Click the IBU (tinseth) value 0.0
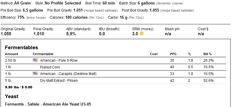 click(x=102, y=34)
